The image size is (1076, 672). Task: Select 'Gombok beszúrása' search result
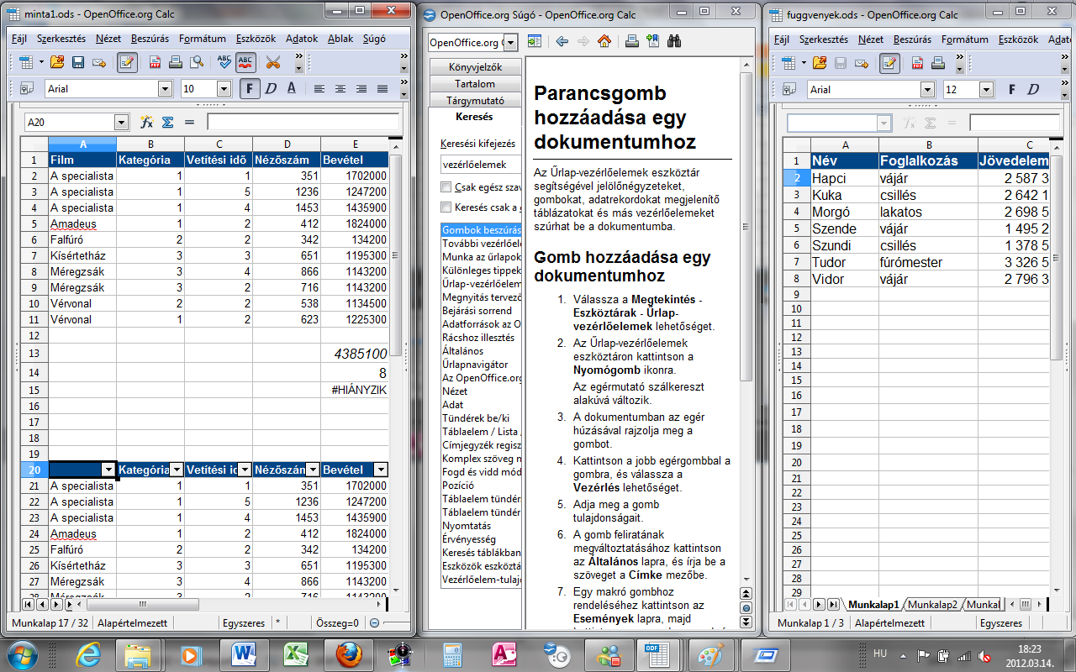pos(481,229)
